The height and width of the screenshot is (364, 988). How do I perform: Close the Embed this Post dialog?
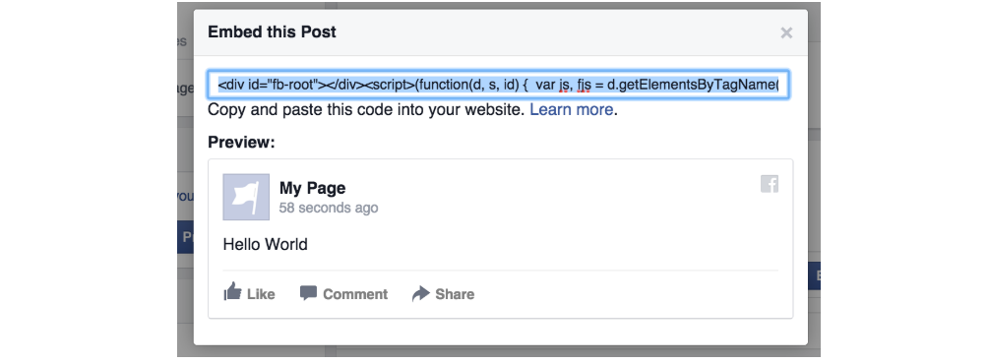[x=785, y=32]
